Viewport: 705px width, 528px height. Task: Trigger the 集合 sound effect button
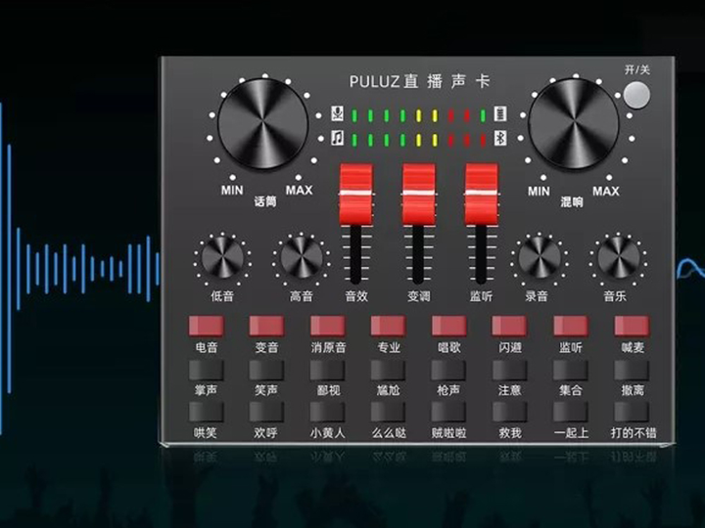click(x=571, y=370)
